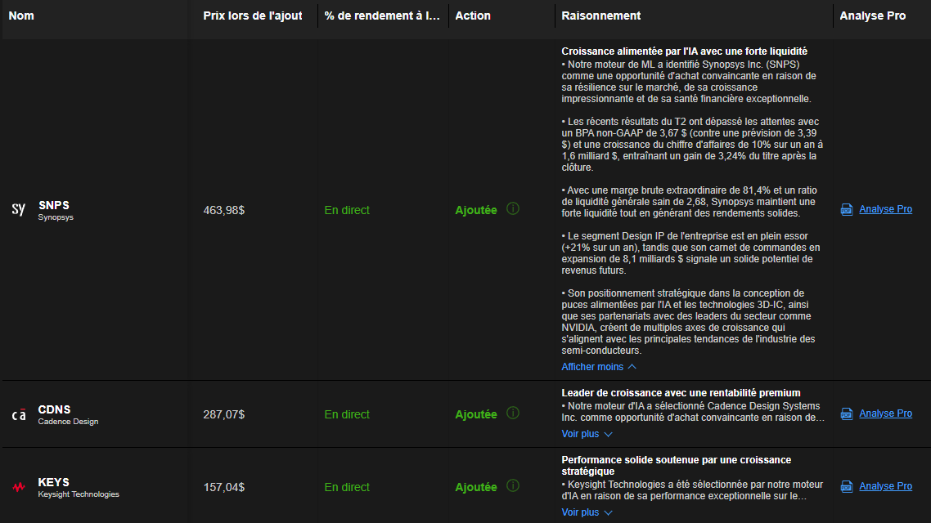Screen dimensions: 931x523
Task: Click the 287,07$ price cell
Action: (224, 414)
